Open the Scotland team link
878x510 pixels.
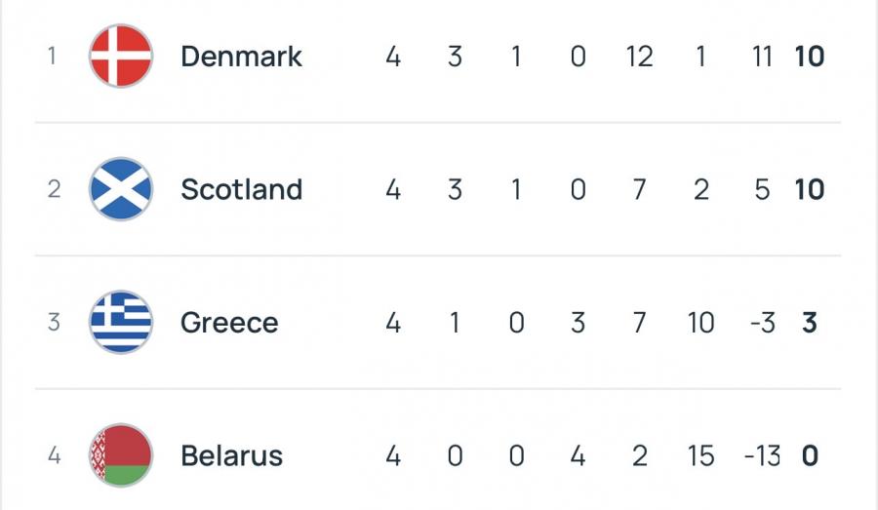coord(241,189)
